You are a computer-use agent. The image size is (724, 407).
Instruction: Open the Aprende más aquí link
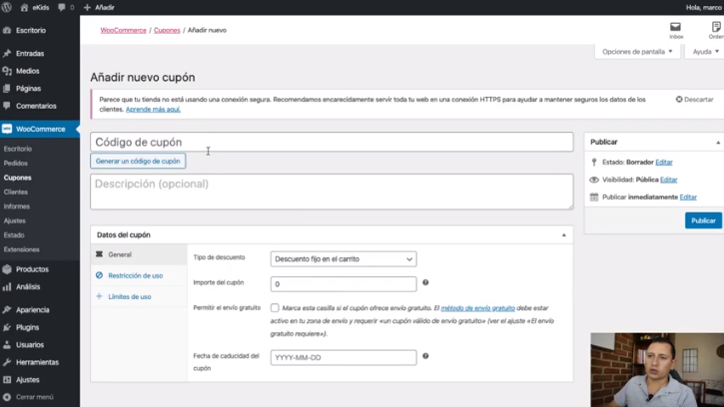(x=153, y=110)
